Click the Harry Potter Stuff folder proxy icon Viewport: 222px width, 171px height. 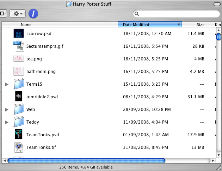[69, 4]
